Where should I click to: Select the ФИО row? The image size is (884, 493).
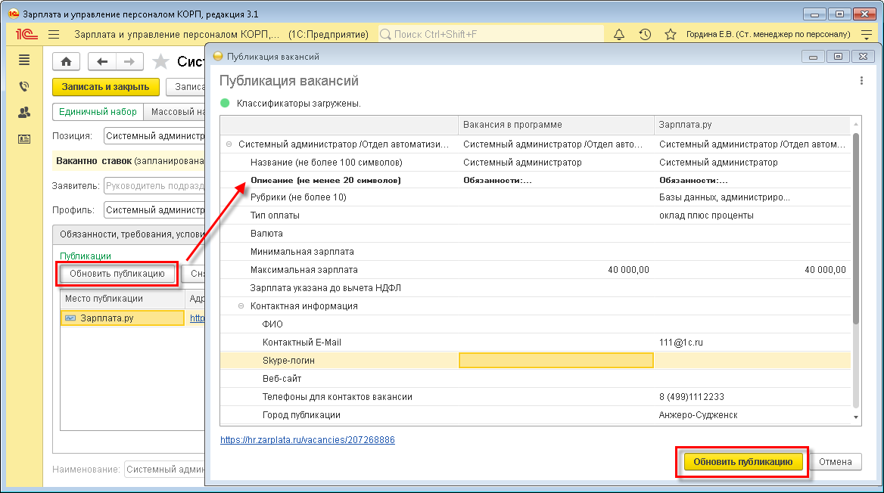[535, 324]
